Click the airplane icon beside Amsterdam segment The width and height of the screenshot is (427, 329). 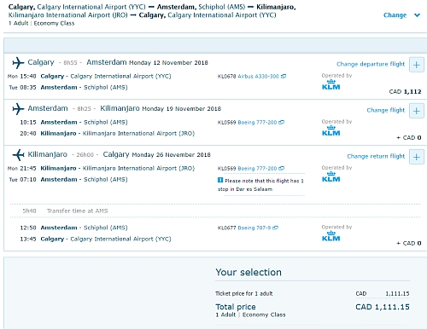[18, 108]
